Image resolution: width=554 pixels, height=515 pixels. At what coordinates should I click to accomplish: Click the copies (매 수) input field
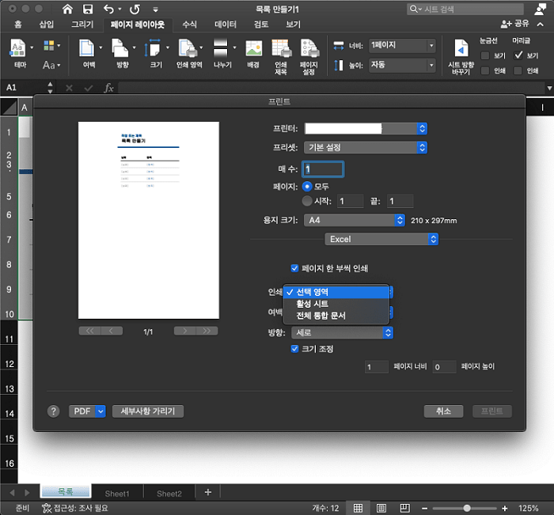tap(323, 169)
